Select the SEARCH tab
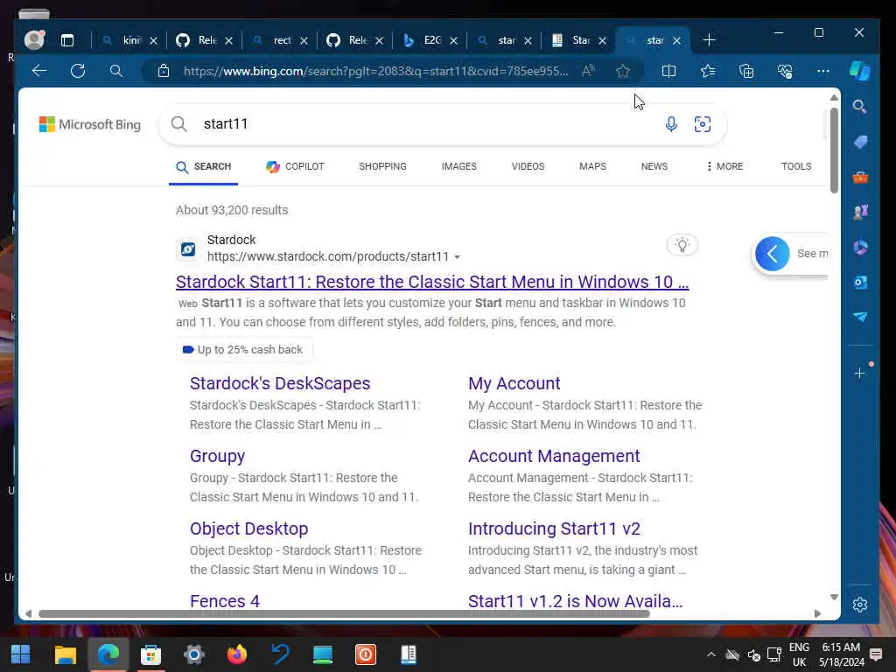The height and width of the screenshot is (672, 896). coord(203,166)
